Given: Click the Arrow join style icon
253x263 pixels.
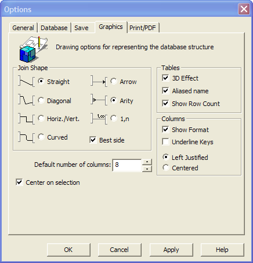Looking at the screenshot, I should (99, 82).
